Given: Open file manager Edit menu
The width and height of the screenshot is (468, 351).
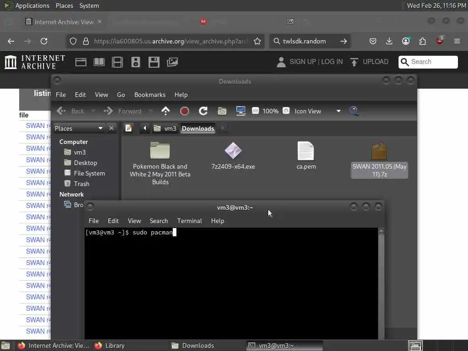Looking at the screenshot, I should [80, 95].
